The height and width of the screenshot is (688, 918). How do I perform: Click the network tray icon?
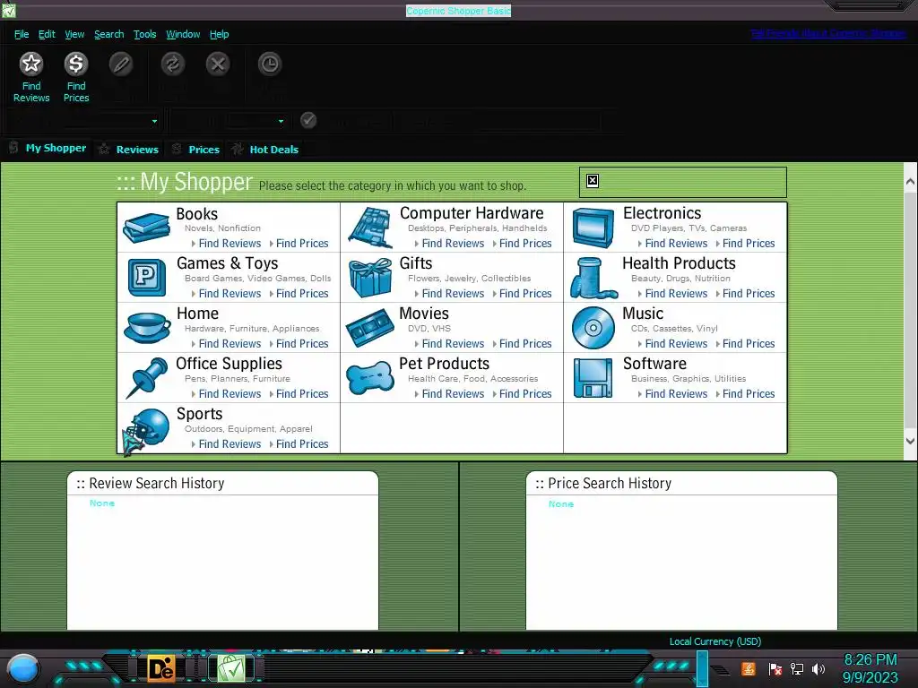(796, 668)
